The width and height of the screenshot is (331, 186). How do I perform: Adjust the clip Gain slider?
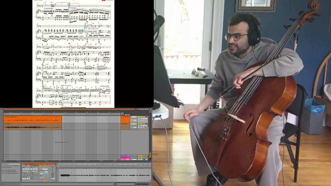tap(52, 170)
